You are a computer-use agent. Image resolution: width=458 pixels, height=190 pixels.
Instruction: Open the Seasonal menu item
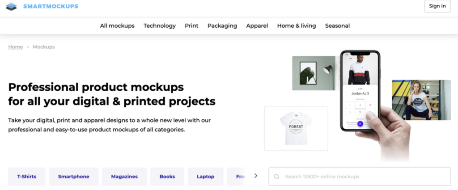click(x=337, y=26)
